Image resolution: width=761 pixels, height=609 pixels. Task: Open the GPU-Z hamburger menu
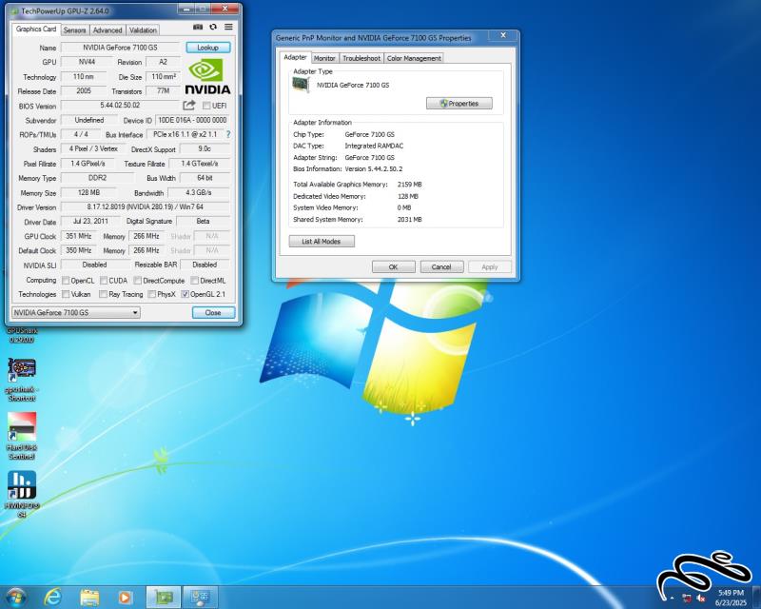[x=228, y=28]
